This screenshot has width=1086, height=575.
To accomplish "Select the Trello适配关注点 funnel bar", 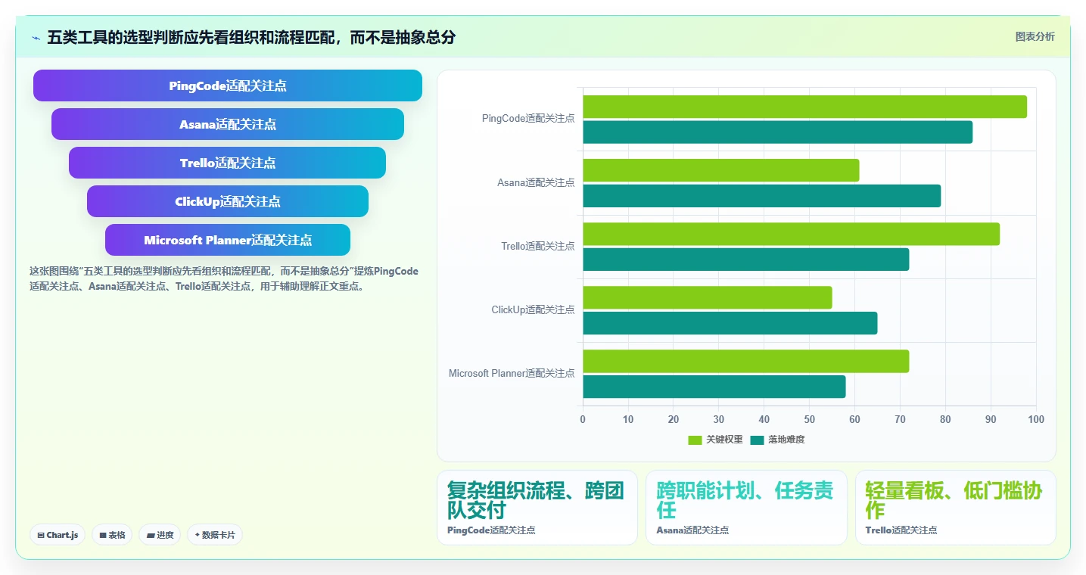I will click(x=228, y=163).
